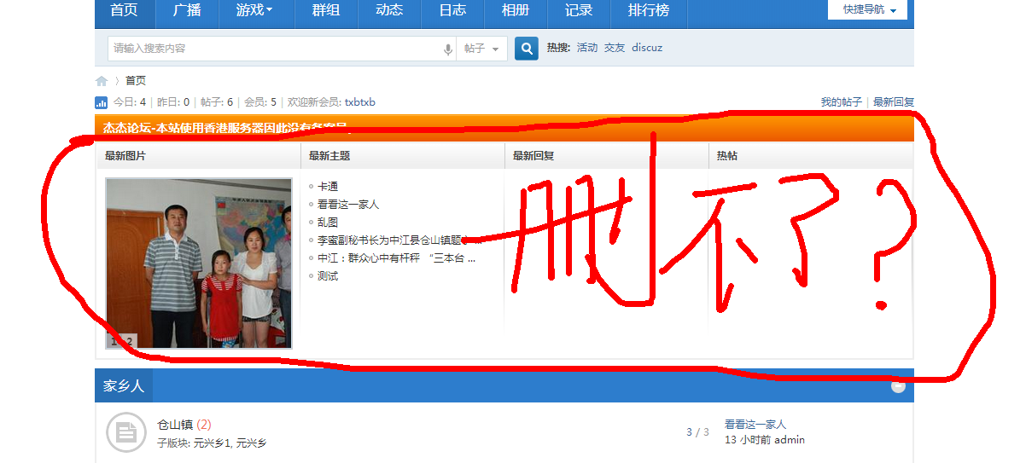1026x463 pixels.
Task: Open the 家乡人 category title
Action: 124,386
